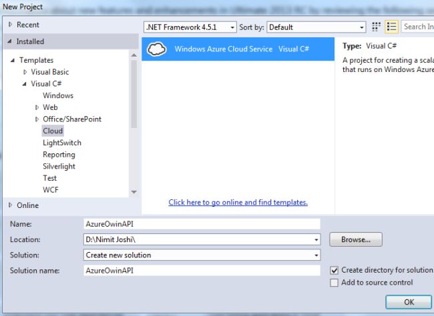The image size is (434, 316).
Task: Open the Solution 'Create new solution' dropdown
Action: 316,255
